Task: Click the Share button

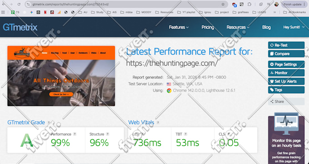Action: point(286,101)
